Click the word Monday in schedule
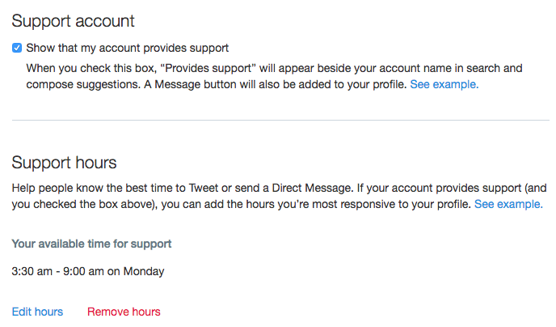This screenshot has height=327, width=556. pos(144,271)
